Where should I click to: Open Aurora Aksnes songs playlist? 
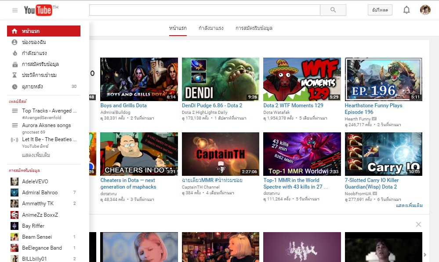click(x=47, y=125)
